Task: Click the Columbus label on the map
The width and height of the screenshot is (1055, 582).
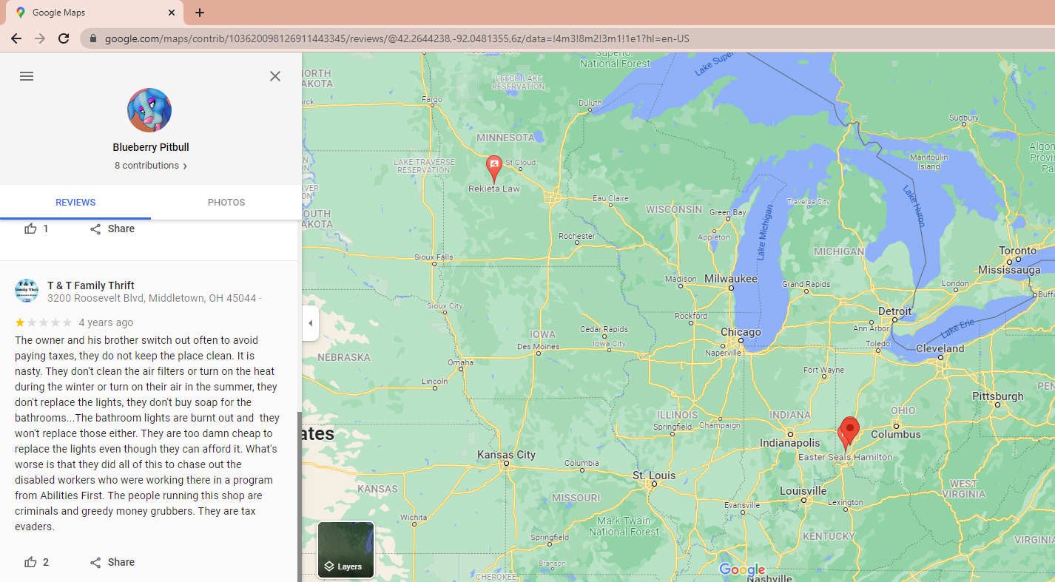Action: tap(896, 434)
